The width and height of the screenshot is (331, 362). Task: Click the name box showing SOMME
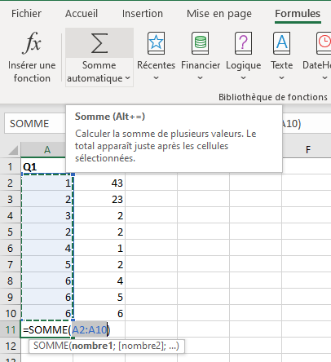pyautogui.click(x=35, y=124)
